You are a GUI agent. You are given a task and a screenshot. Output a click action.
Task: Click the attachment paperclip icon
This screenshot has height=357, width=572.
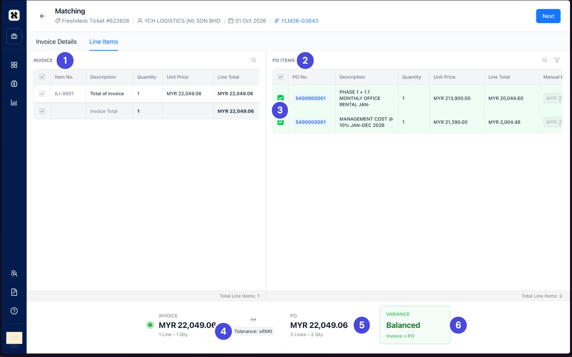click(x=277, y=21)
